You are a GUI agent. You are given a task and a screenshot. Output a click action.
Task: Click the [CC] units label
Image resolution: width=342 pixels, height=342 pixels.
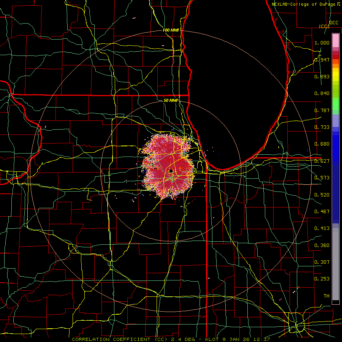click(324, 26)
